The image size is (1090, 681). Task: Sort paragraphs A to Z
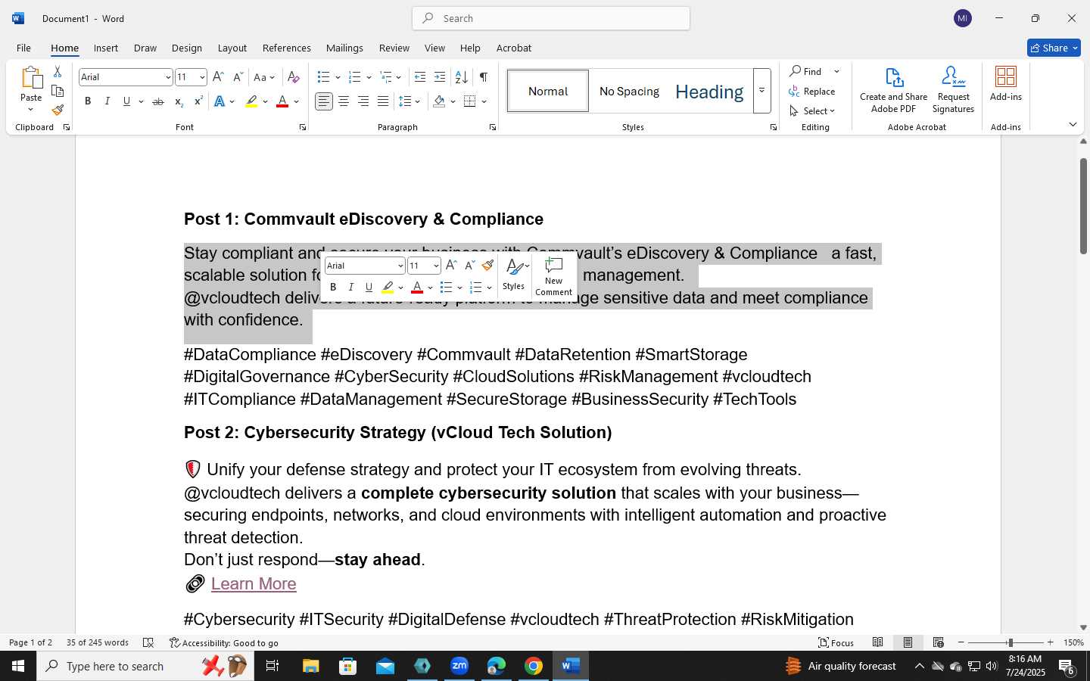point(461,77)
